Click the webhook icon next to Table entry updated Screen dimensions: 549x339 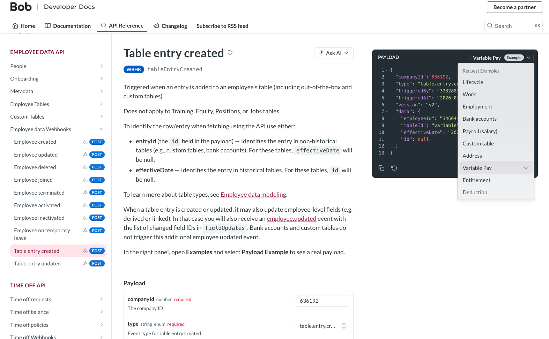pyautogui.click(x=85, y=263)
